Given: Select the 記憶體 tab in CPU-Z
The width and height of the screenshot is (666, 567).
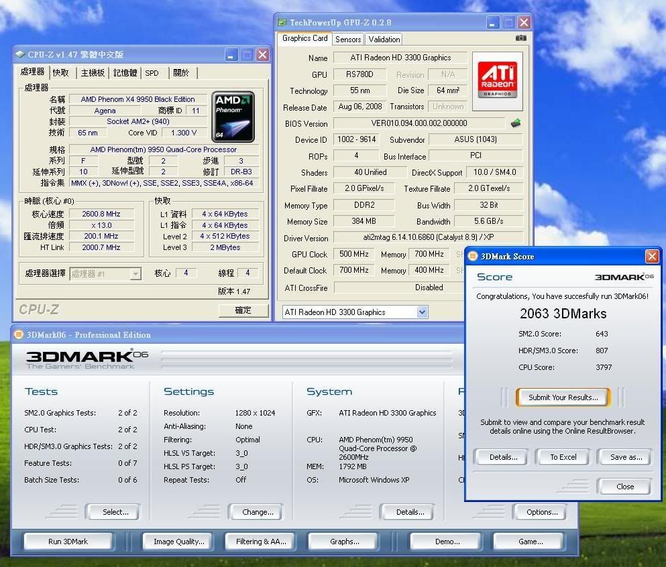Looking at the screenshot, I should [x=125, y=72].
